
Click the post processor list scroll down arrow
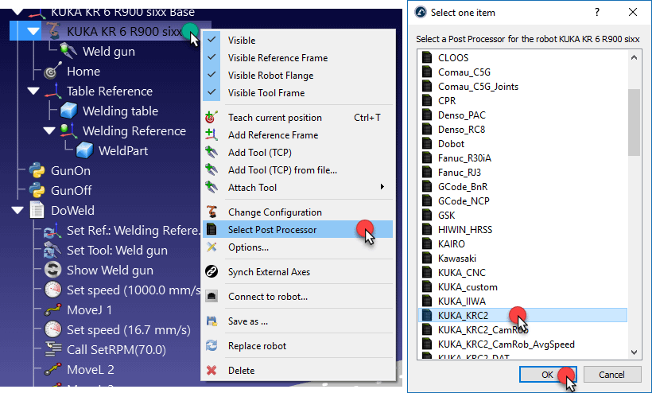[x=634, y=352]
